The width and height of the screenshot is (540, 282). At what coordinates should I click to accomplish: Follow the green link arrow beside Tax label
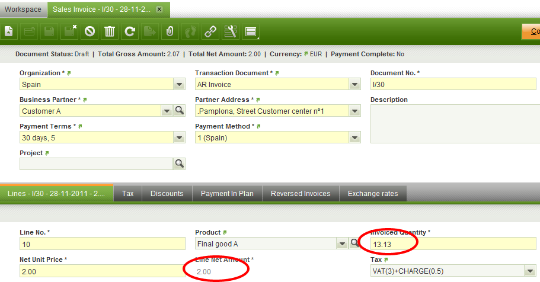coord(386,259)
